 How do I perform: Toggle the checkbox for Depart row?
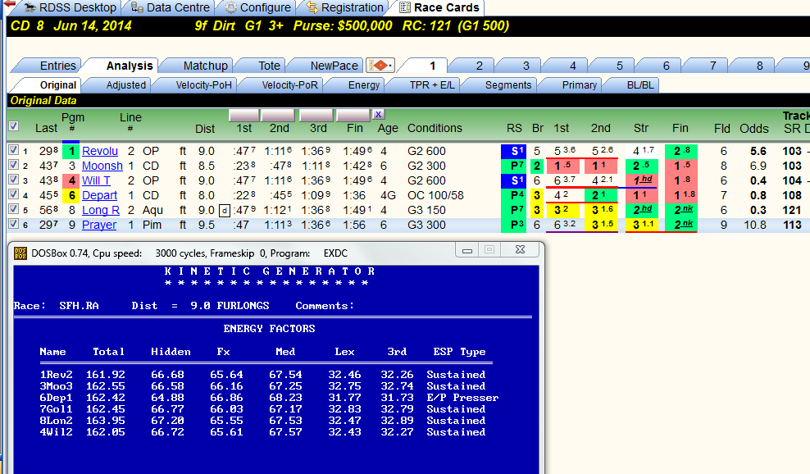coord(13,194)
